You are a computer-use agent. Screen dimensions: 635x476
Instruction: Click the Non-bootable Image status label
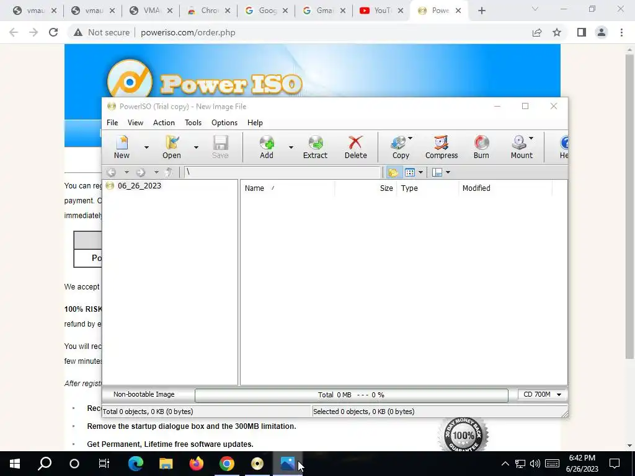coord(144,394)
